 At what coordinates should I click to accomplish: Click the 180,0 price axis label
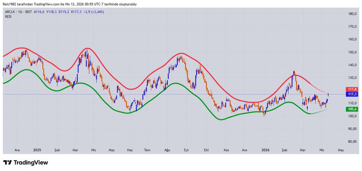point(353,14)
